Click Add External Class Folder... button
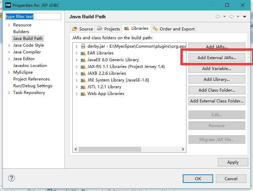Screen dimensions: 253x191 point(217,101)
